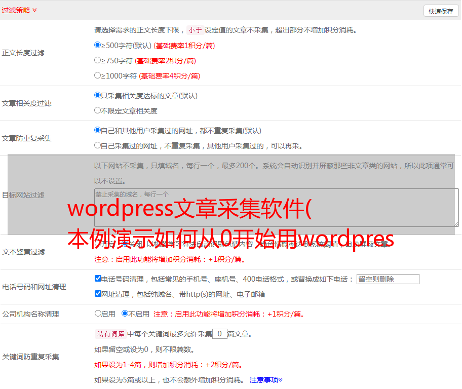The width and height of the screenshot is (462, 389).
Task: Choose 自己采集过的网址，不重复采集 option
Action: click(98, 145)
